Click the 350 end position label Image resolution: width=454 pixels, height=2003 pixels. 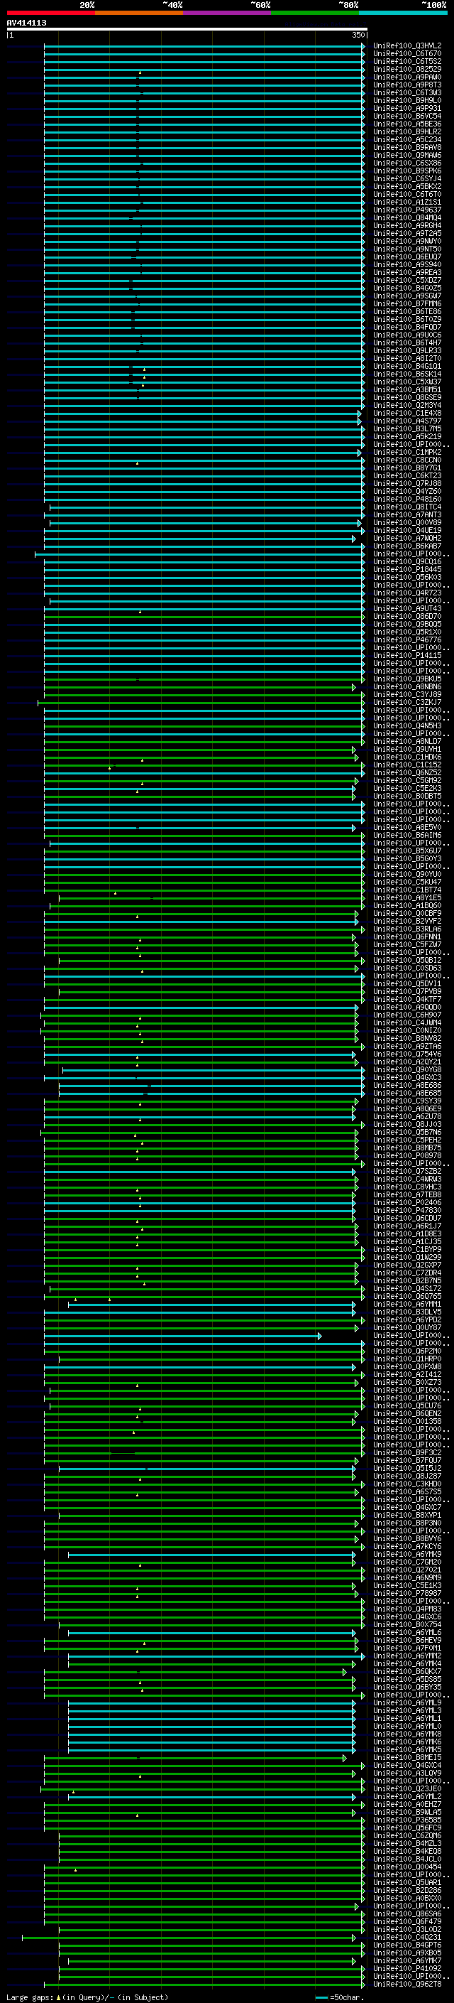click(x=358, y=35)
